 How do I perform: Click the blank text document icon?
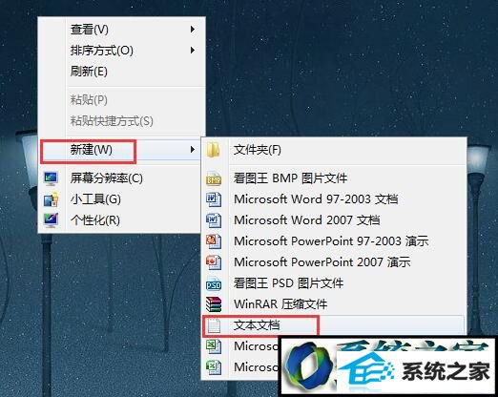point(214,325)
